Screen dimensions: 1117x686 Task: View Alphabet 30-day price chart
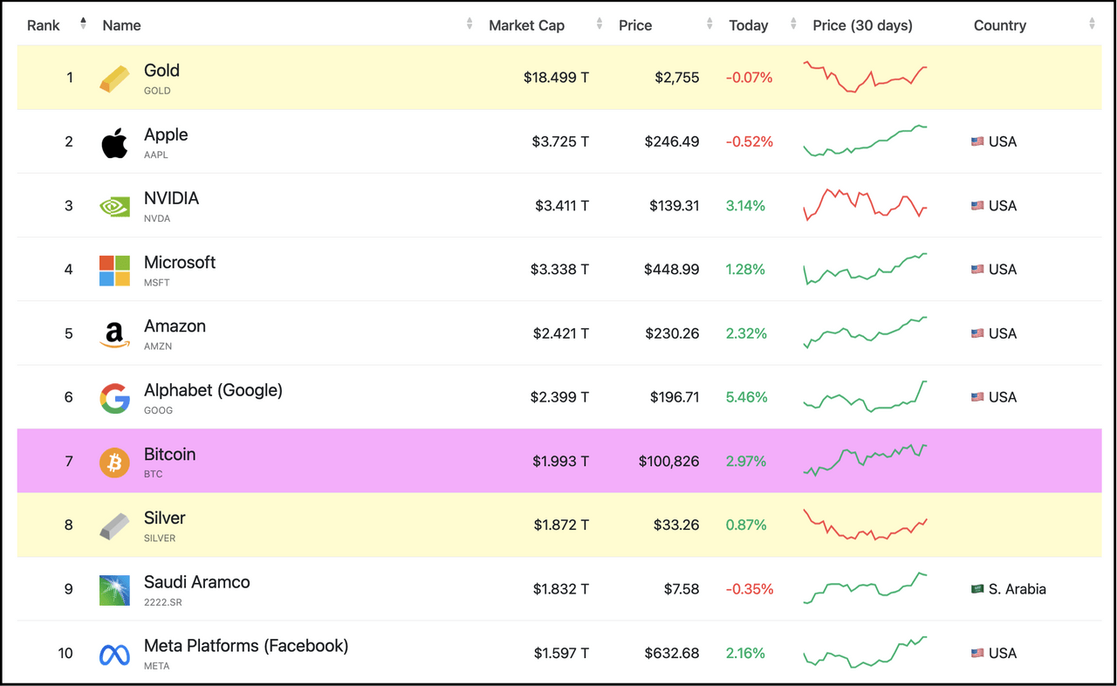coord(865,396)
